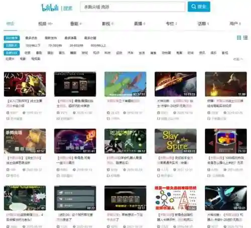Click play-count icon under the 02:31:41 video
Screen dimensions: 251x228
coord(58,169)
